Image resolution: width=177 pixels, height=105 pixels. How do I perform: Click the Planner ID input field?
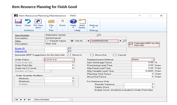click(x=56, y=51)
